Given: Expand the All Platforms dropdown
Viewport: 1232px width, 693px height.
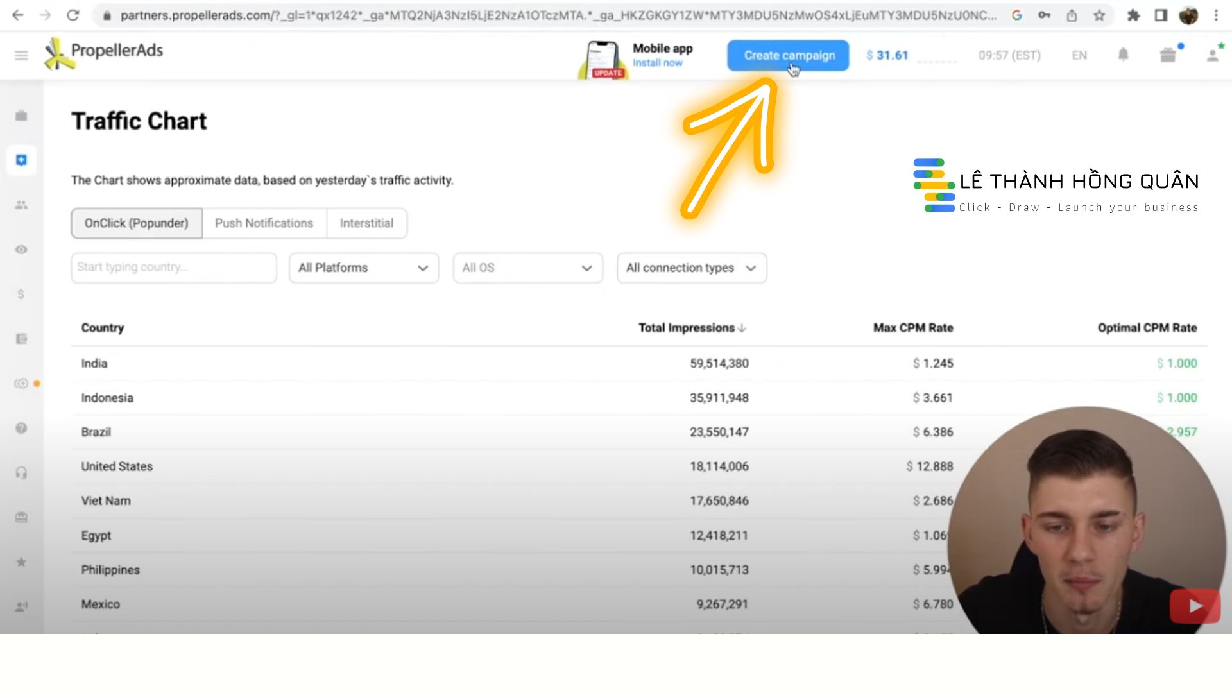Looking at the screenshot, I should click(363, 268).
